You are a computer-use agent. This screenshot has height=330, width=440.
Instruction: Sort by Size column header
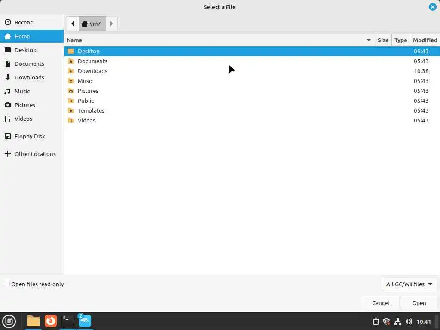pyautogui.click(x=383, y=40)
